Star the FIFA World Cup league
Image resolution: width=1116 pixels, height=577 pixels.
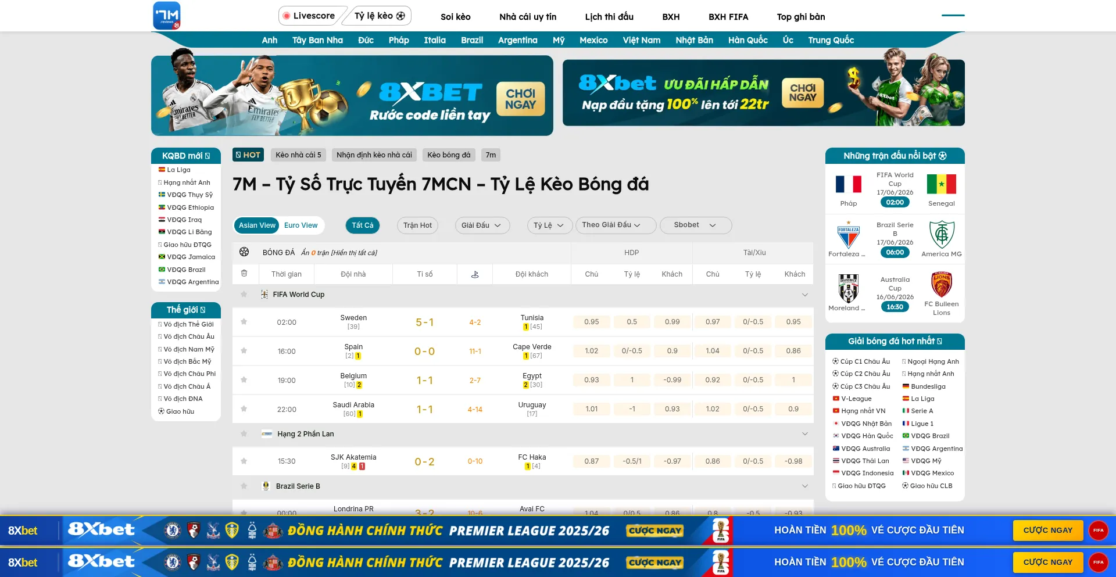tap(244, 295)
